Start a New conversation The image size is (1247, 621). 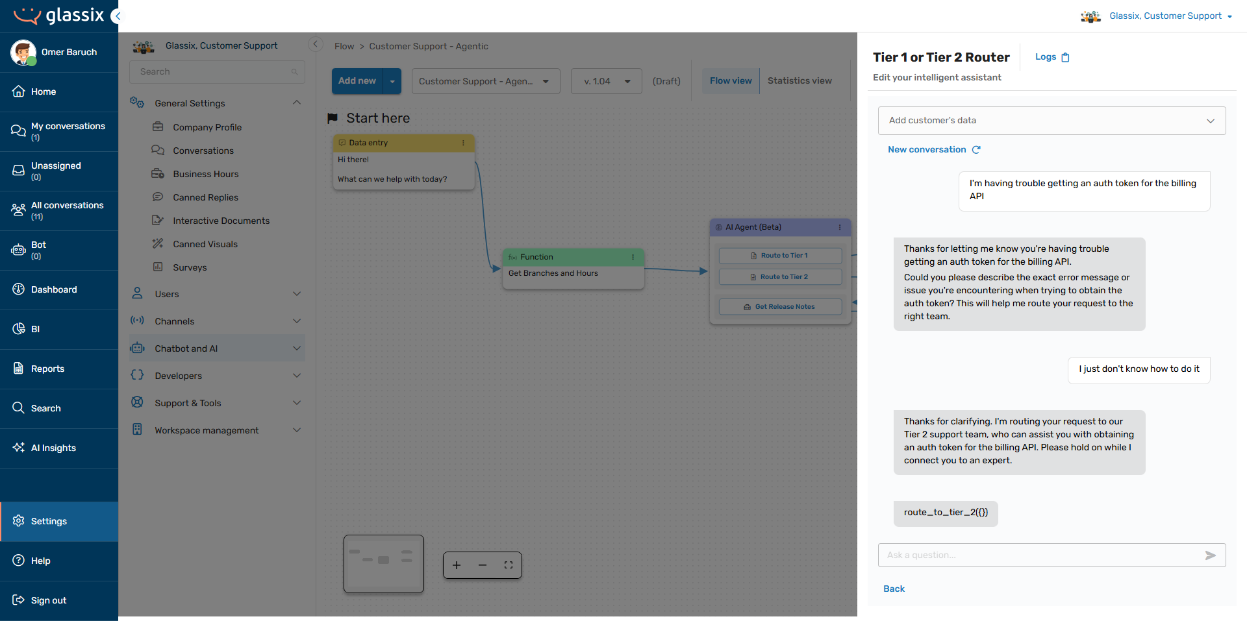[x=927, y=149]
